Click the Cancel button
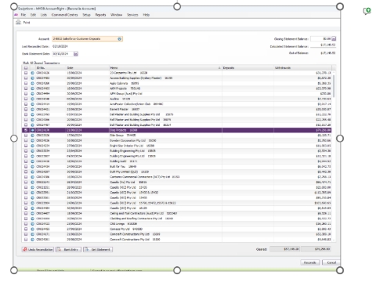This screenshot has height=282, width=376. pos(331,262)
